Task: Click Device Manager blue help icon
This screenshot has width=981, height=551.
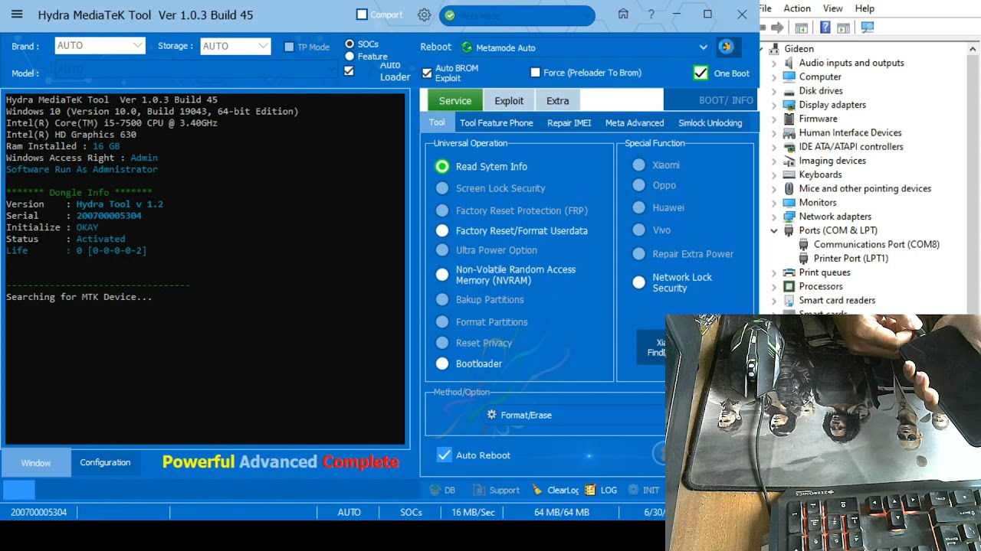Action: pyautogui.click(x=825, y=28)
